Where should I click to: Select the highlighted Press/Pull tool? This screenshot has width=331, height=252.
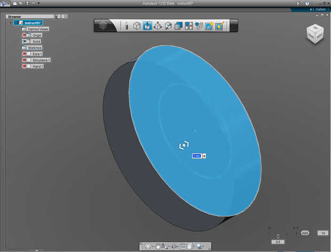[147, 26]
